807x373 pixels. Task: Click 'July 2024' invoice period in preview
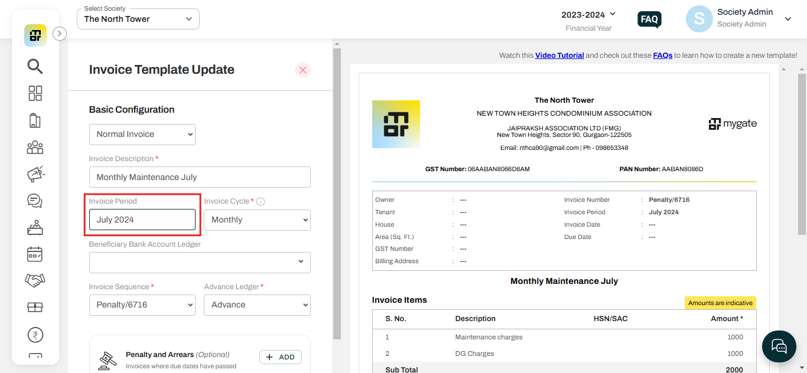coord(663,212)
